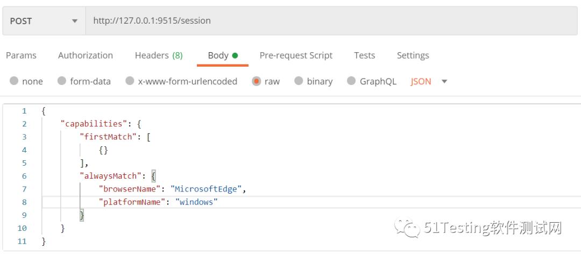Select the binary radio button
This screenshot has height=255, width=581.
[x=299, y=81]
